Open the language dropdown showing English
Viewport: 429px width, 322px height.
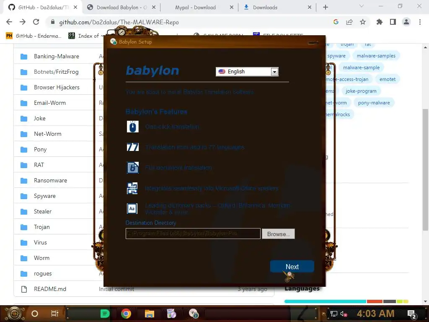click(x=247, y=71)
